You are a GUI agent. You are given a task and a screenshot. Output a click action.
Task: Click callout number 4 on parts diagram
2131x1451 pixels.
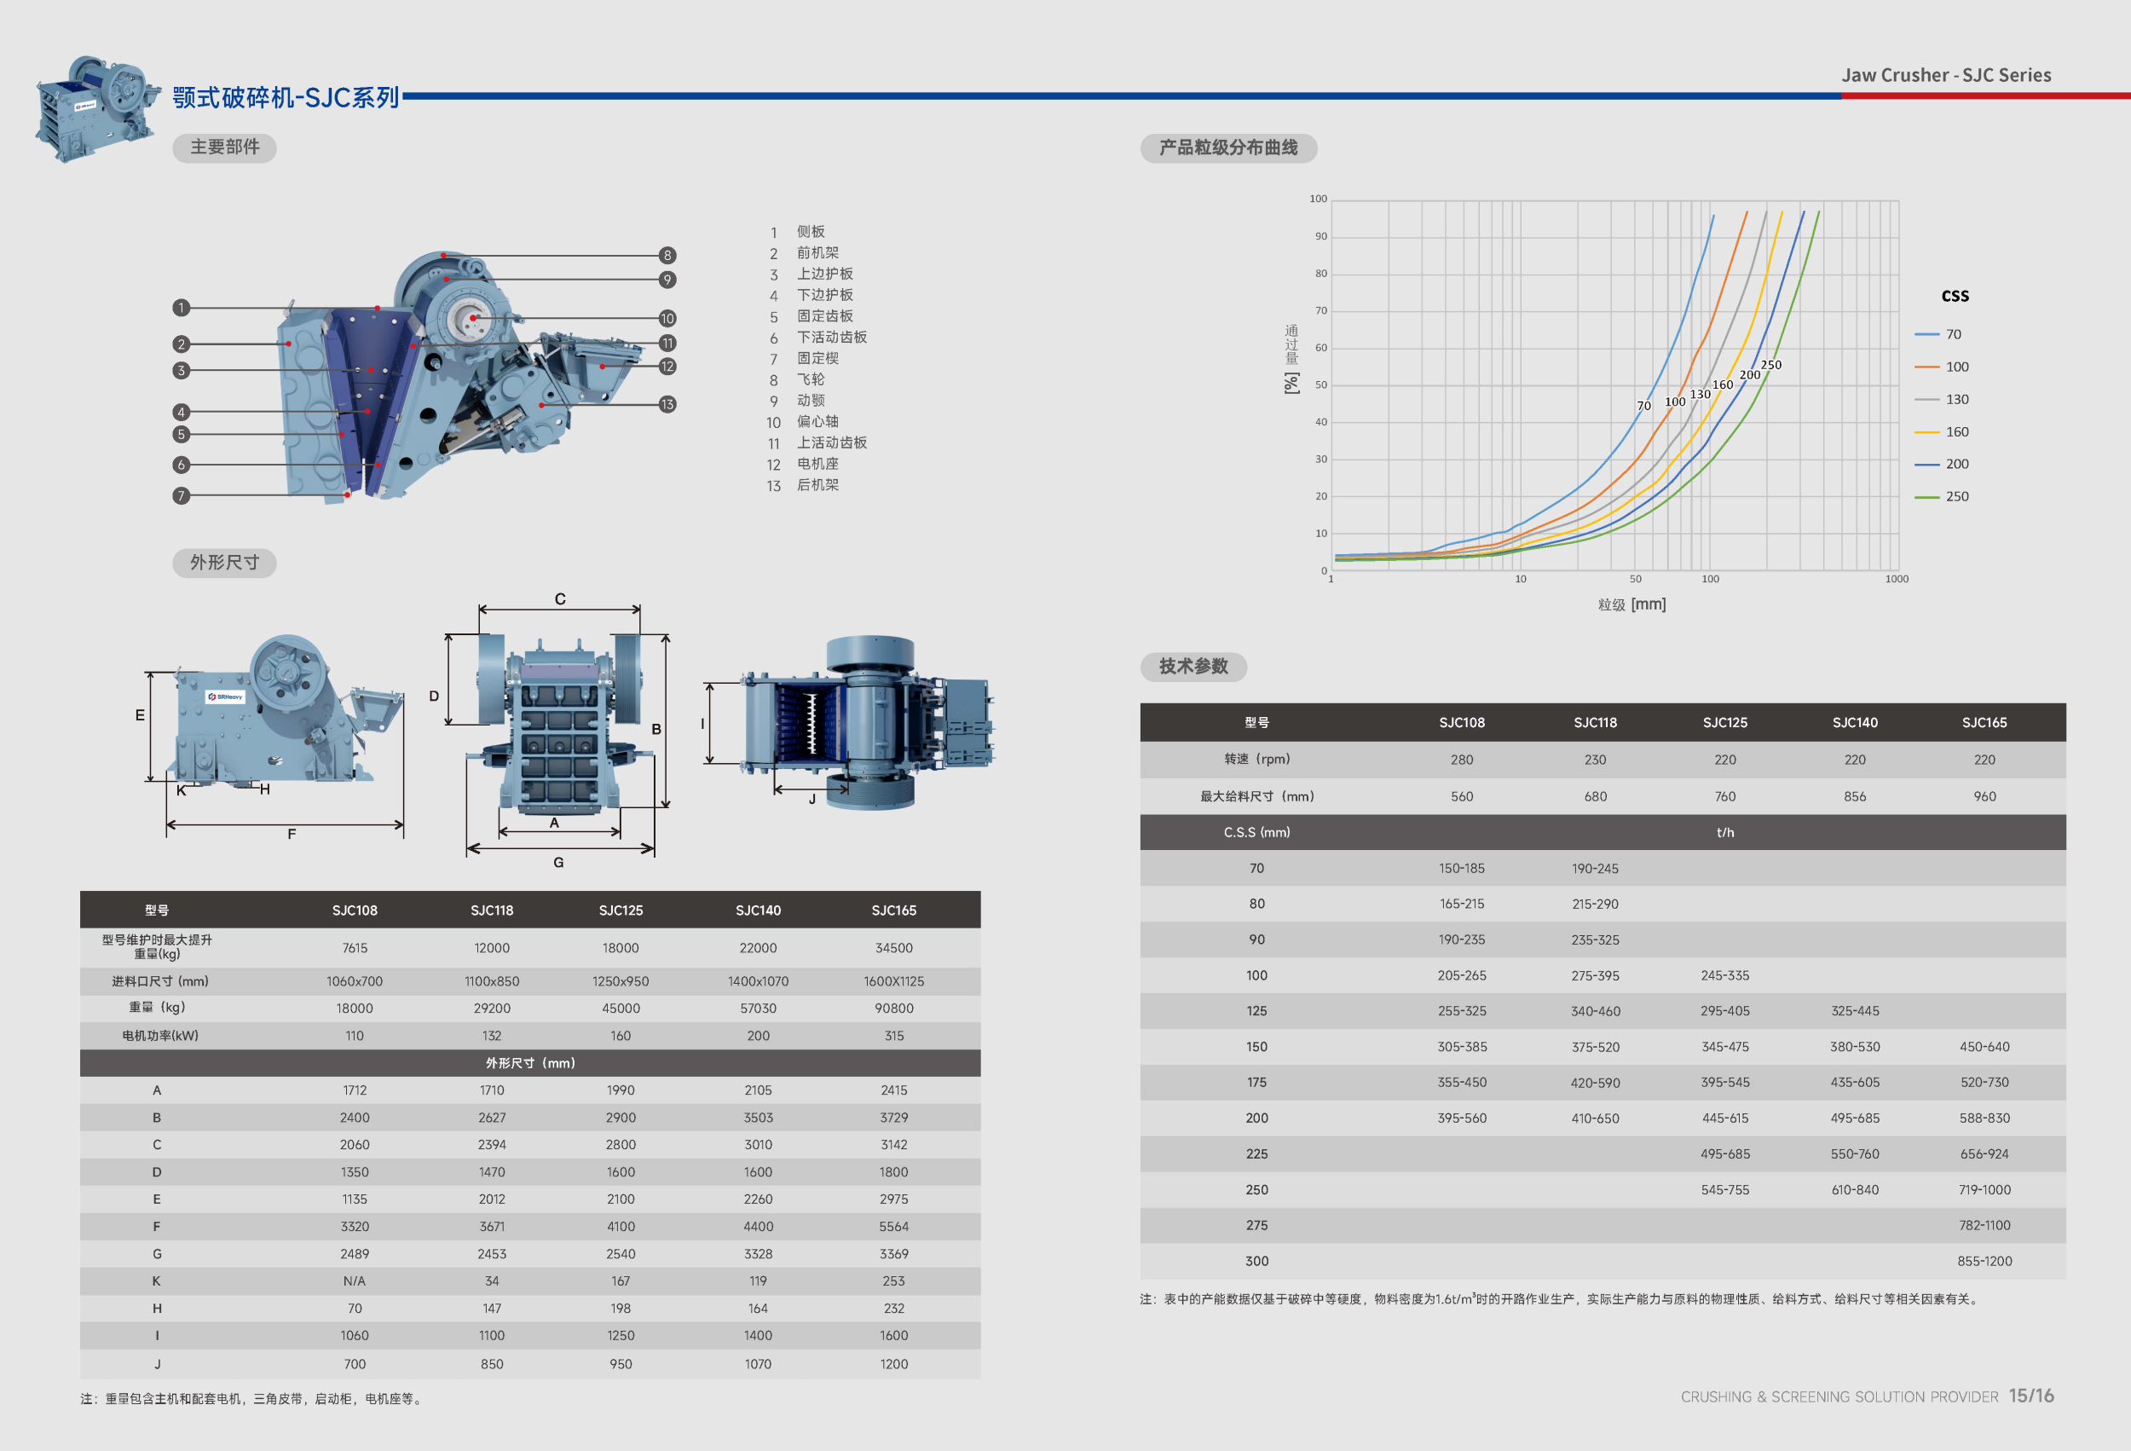pyautogui.click(x=182, y=413)
